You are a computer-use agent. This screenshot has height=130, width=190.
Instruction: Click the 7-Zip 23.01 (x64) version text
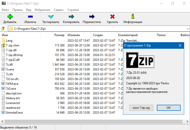click(x=136, y=73)
